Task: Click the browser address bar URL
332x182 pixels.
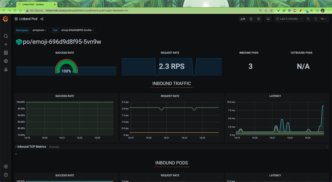Action: click(x=87, y=10)
